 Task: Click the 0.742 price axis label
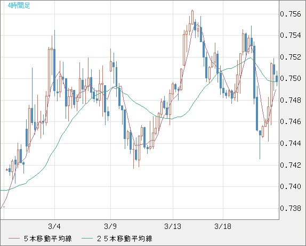(x=291, y=165)
